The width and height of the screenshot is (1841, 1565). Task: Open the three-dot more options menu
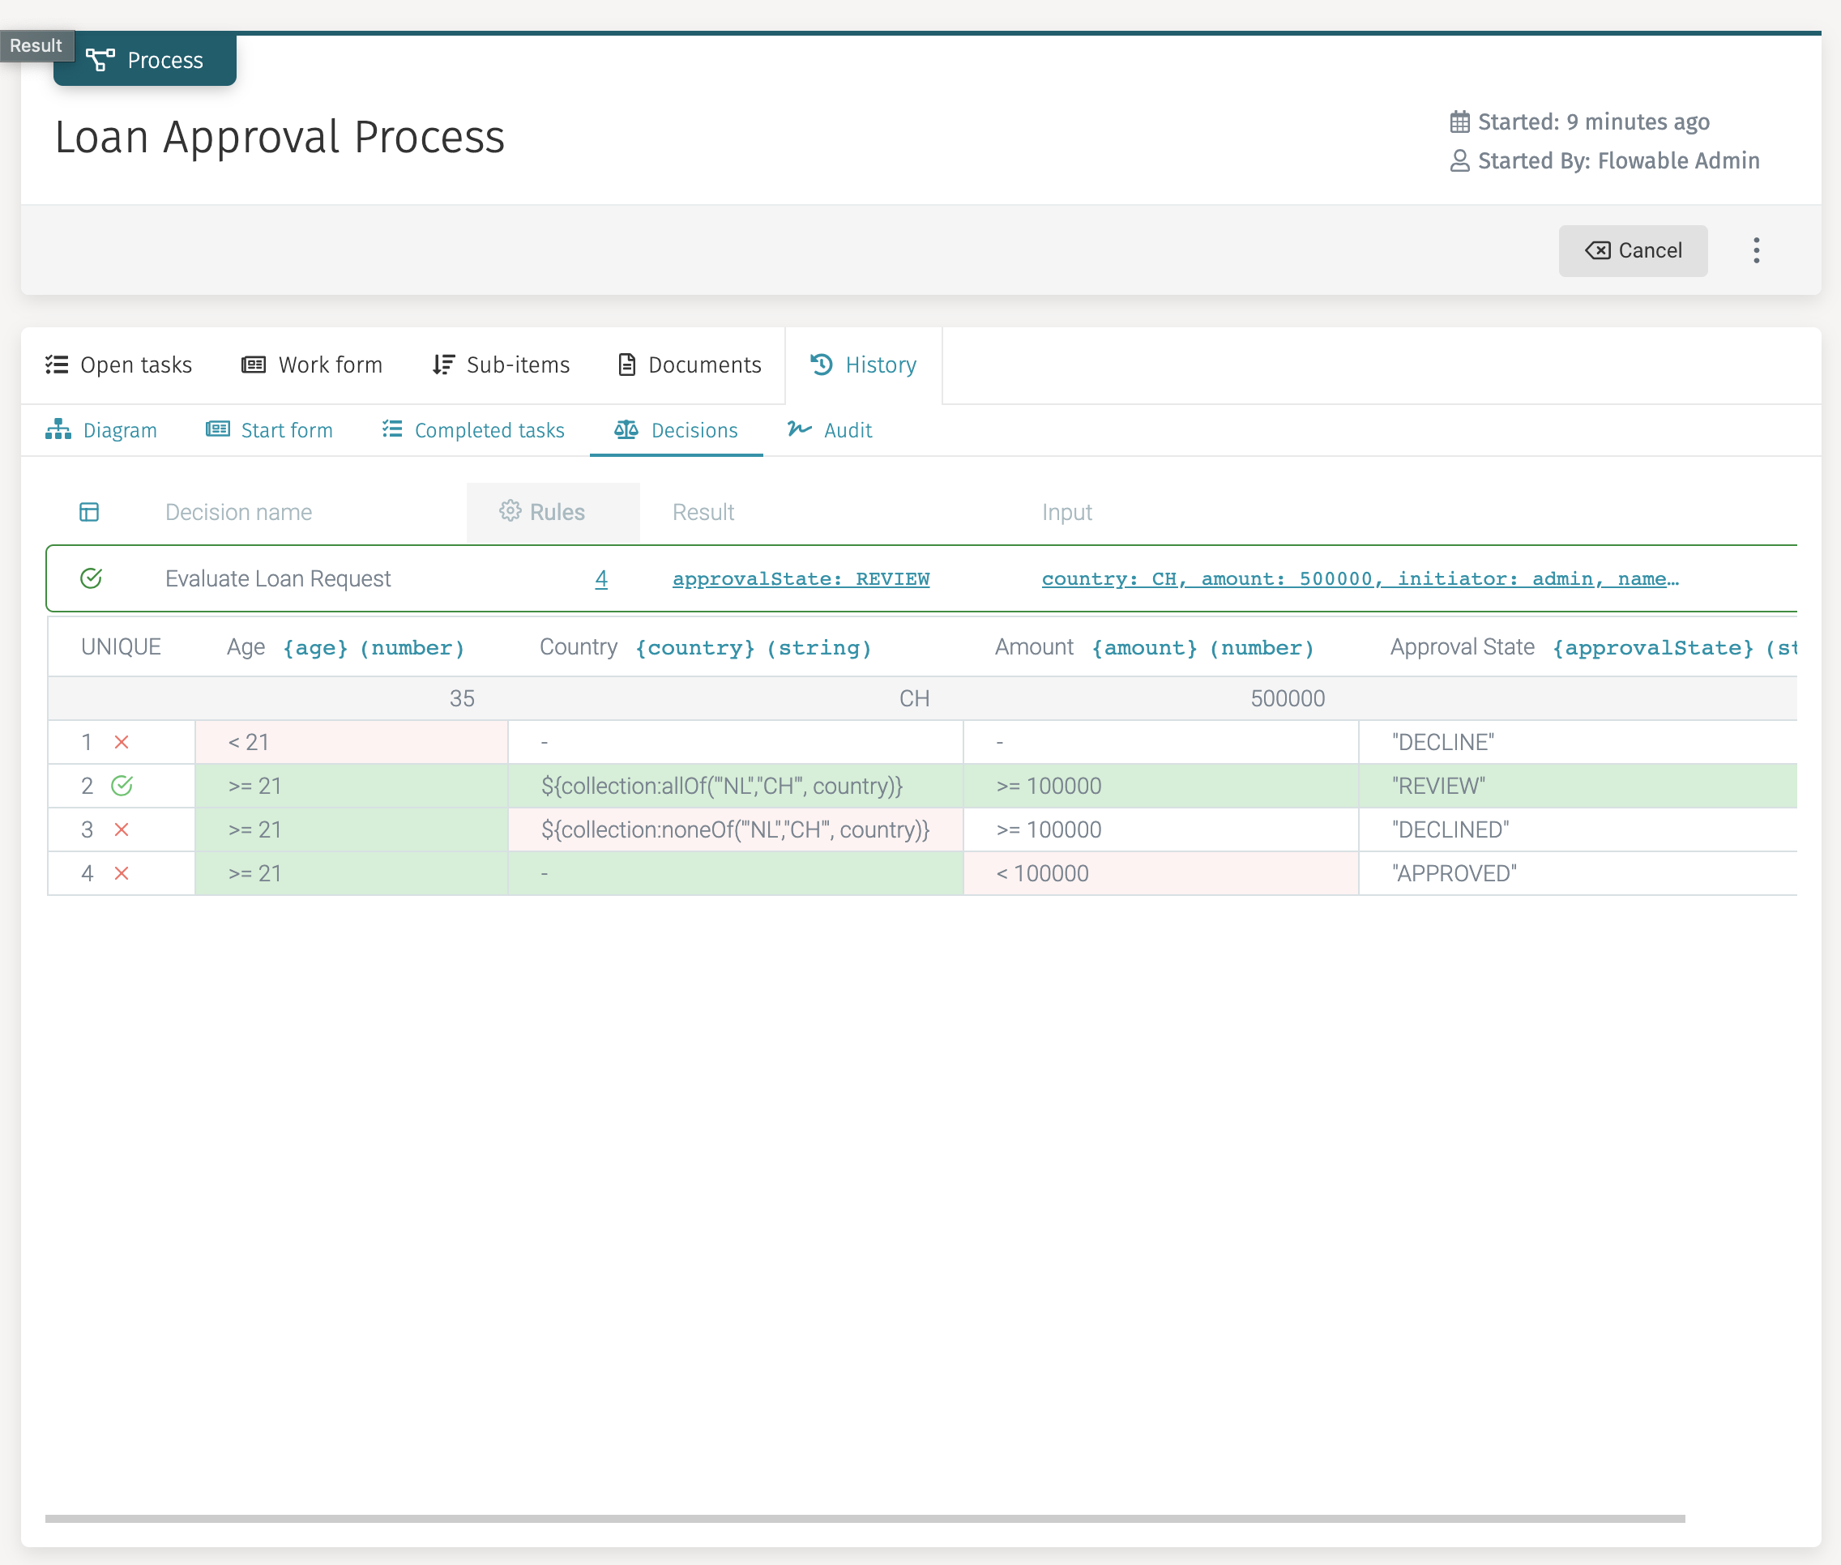pyautogui.click(x=1756, y=250)
